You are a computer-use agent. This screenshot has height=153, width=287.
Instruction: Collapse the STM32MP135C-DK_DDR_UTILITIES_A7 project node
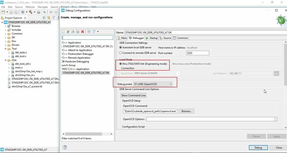point(2,22)
